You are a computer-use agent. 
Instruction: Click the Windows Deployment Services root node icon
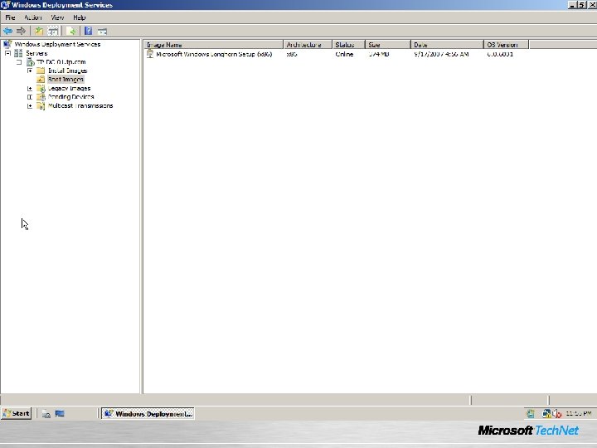tap(7, 44)
